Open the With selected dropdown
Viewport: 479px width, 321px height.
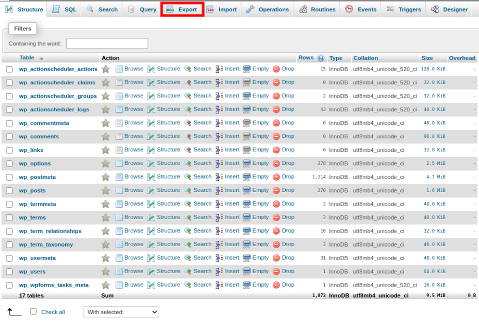click(121, 312)
